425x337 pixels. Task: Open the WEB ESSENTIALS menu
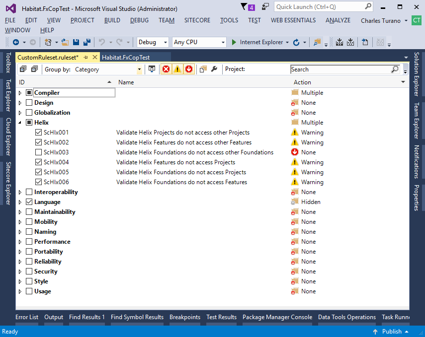[x=293, y=20]
